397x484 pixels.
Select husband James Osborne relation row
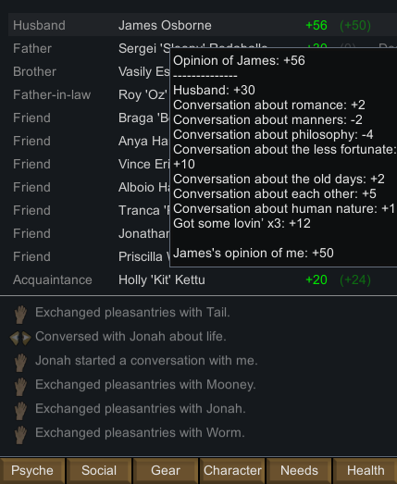coord(203,25)
